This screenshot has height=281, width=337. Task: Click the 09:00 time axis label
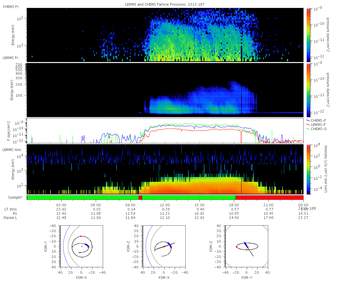(x=130, y=205)
